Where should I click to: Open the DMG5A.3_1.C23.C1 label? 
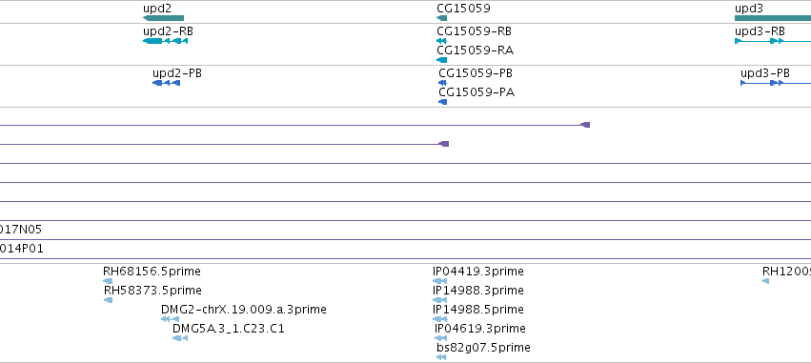229,329
